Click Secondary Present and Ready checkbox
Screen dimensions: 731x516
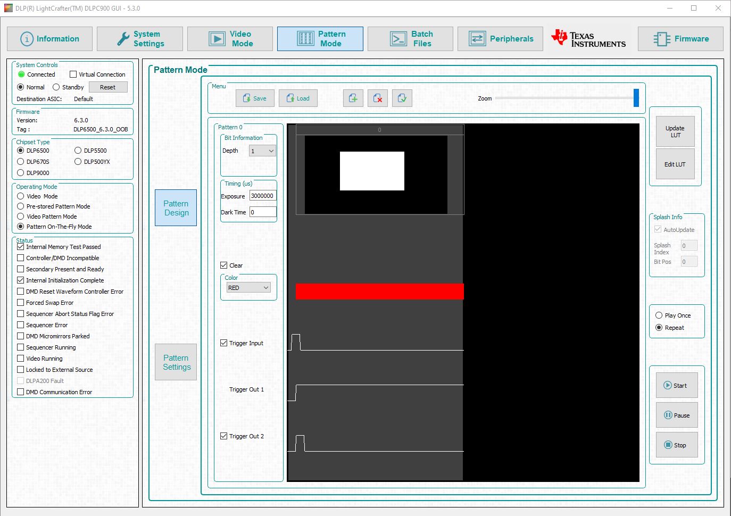21,269
